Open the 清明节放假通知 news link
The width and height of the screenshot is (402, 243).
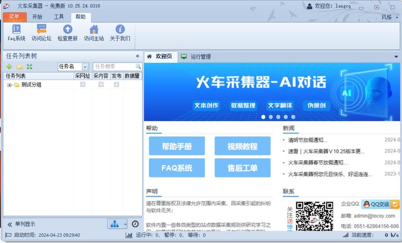coord(307,140)
